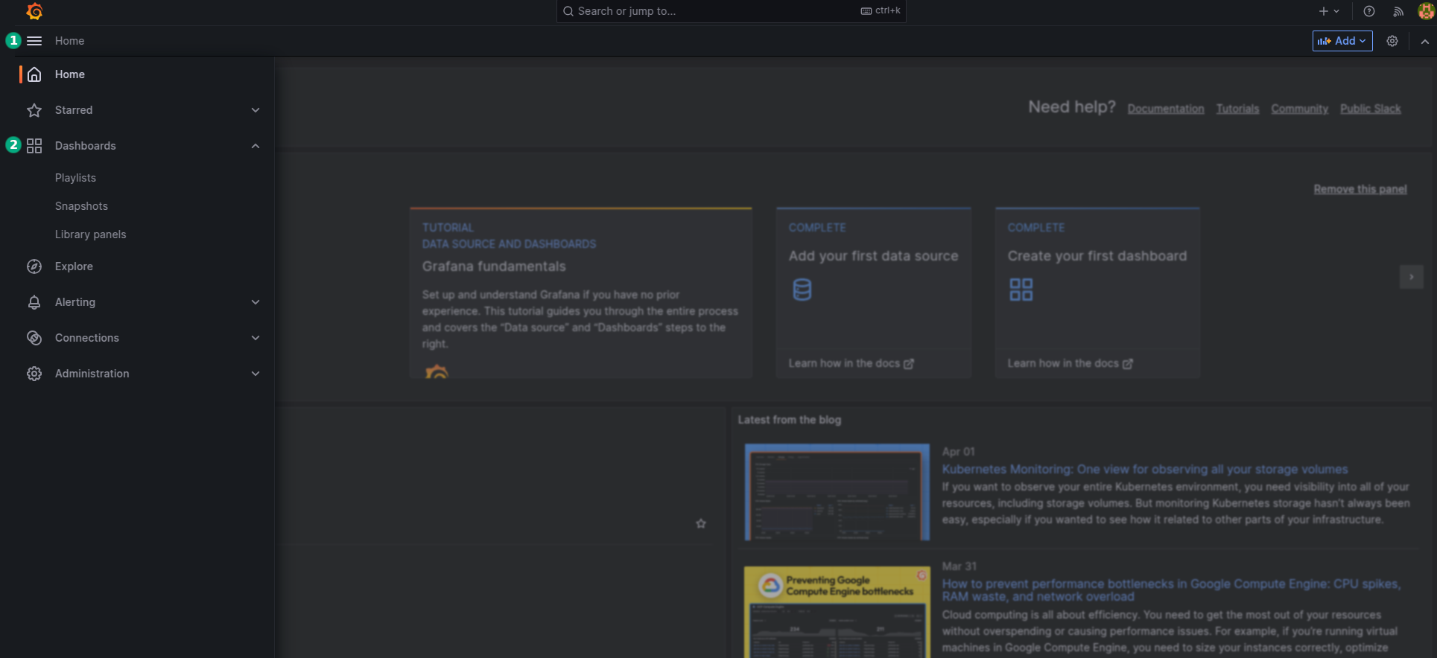Open Starred menu item
The height and width of the screenshot is (658, 1437).
[x=74, y=110]
